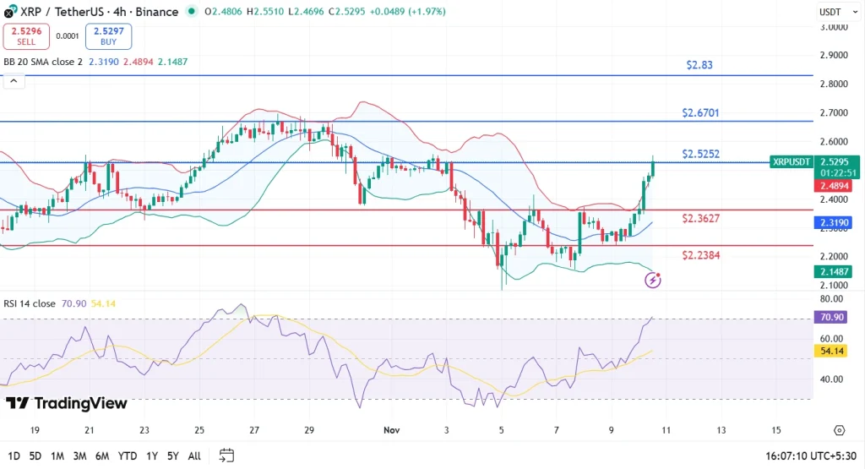The image size is (865, 469).
Task: Select the 1D time range
Action: 12,455
